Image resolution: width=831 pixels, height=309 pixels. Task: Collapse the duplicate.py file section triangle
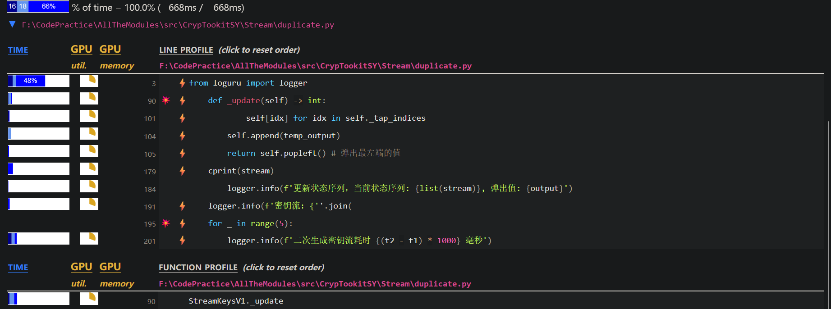pyautogui.click(x=13, y=24)
